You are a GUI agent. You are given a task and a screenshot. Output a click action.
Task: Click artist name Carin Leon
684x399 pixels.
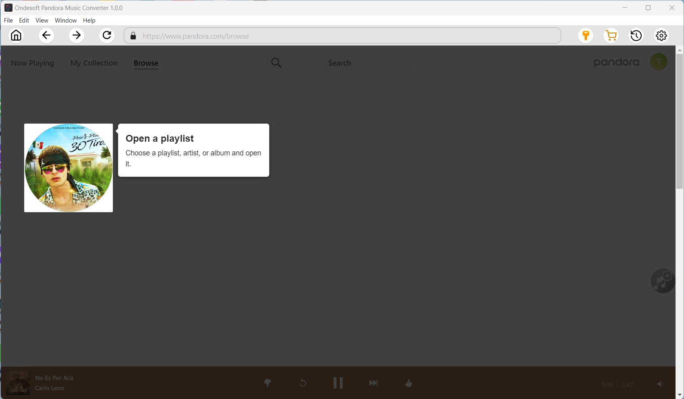(x=50, y=388)
